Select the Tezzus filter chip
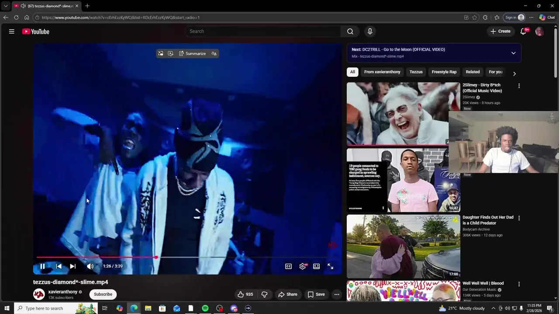This screenshot has height=314, width=559. (x=416, y=72)
